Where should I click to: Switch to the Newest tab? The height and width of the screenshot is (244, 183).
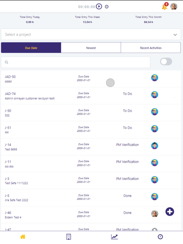(91, 48)
